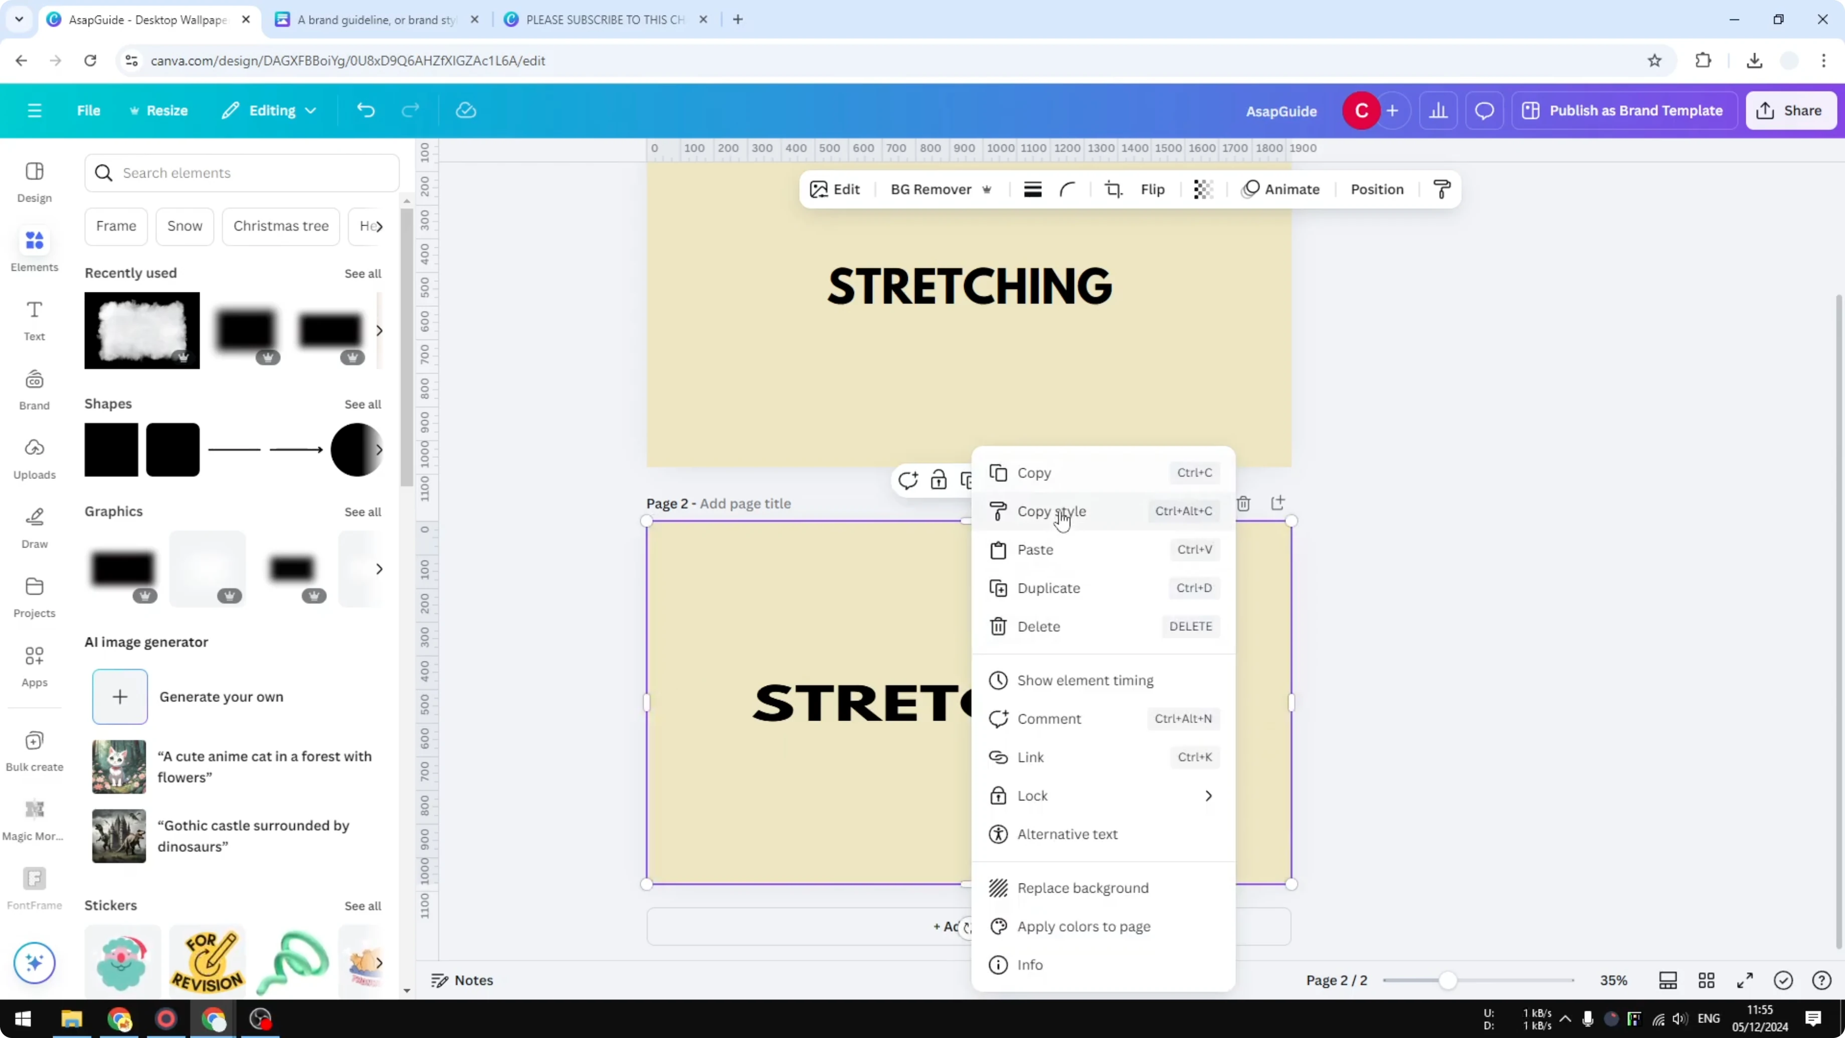Click the delete page trash icon
This screenshot has height=1038, width=1845.
[x=1244, y=503]
